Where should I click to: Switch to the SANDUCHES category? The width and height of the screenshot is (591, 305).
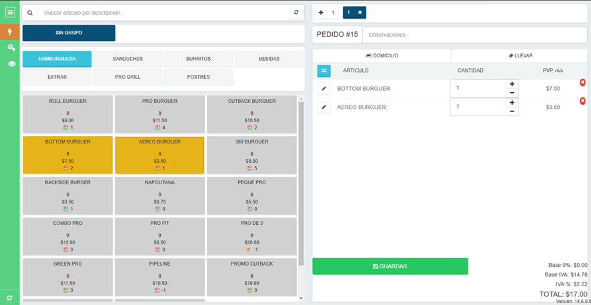(128, 59)
